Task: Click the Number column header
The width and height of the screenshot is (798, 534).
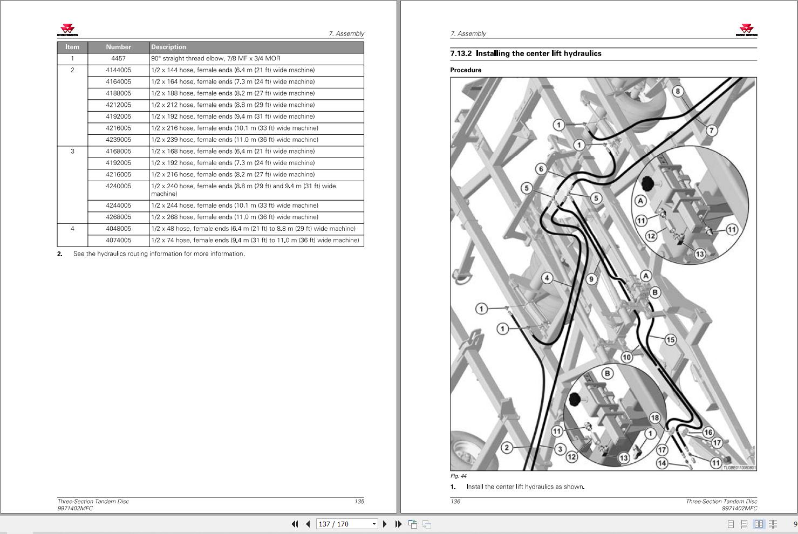Action: (x=118, y=47)
